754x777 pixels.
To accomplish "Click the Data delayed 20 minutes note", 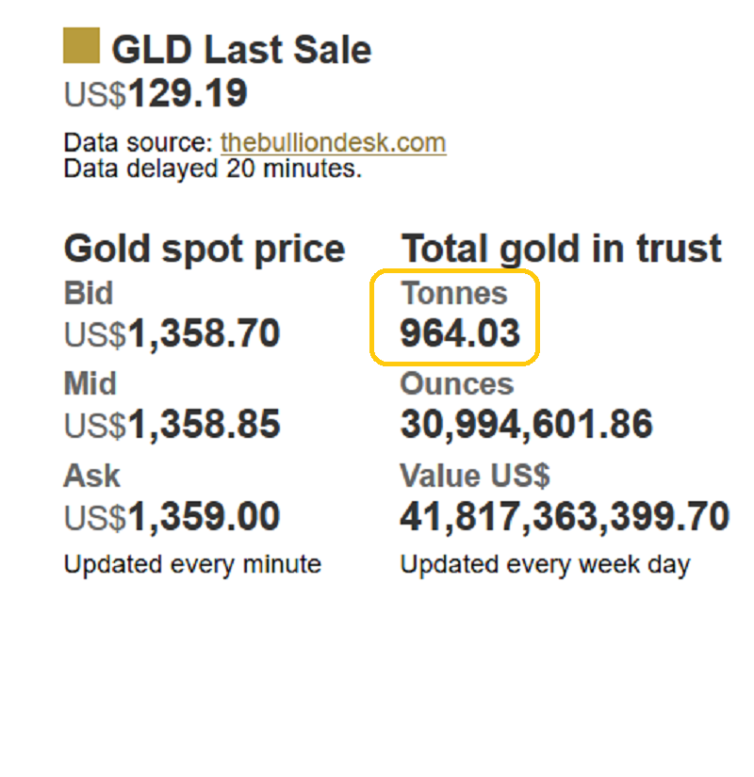I will click(x=212, y=170).
